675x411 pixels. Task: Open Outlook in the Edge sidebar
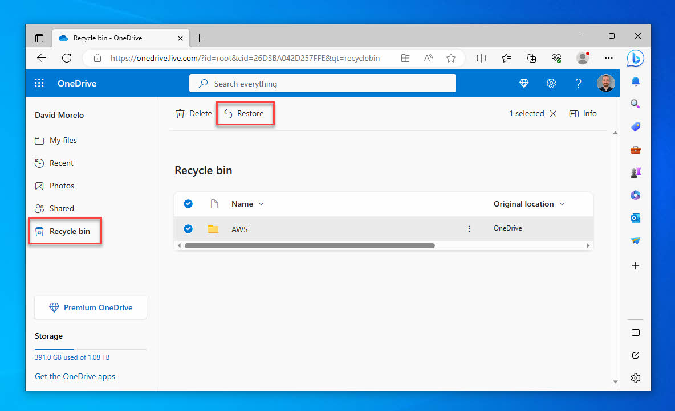636,218
